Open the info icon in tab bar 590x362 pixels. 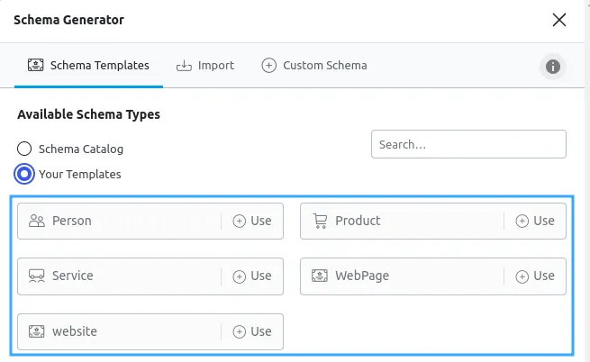tap(553, 67)
